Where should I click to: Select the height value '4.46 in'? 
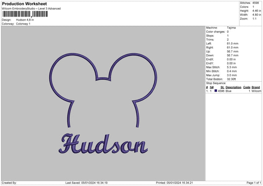tap(256, 11)
